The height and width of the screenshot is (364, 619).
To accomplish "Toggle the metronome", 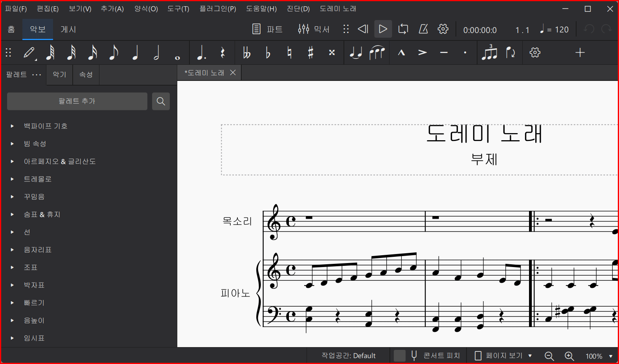I will coord(423,29).
